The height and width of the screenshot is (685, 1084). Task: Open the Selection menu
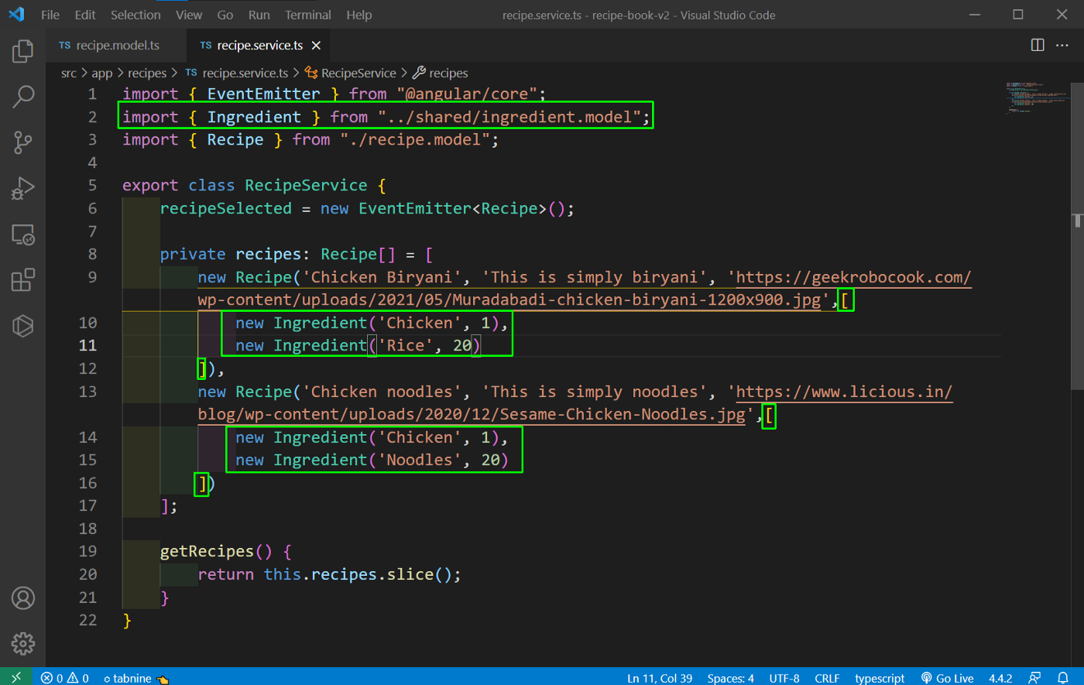click(x=135, y=15)
